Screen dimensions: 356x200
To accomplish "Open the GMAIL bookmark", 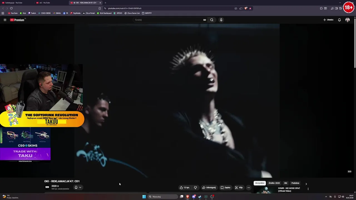I will [57, 13].
